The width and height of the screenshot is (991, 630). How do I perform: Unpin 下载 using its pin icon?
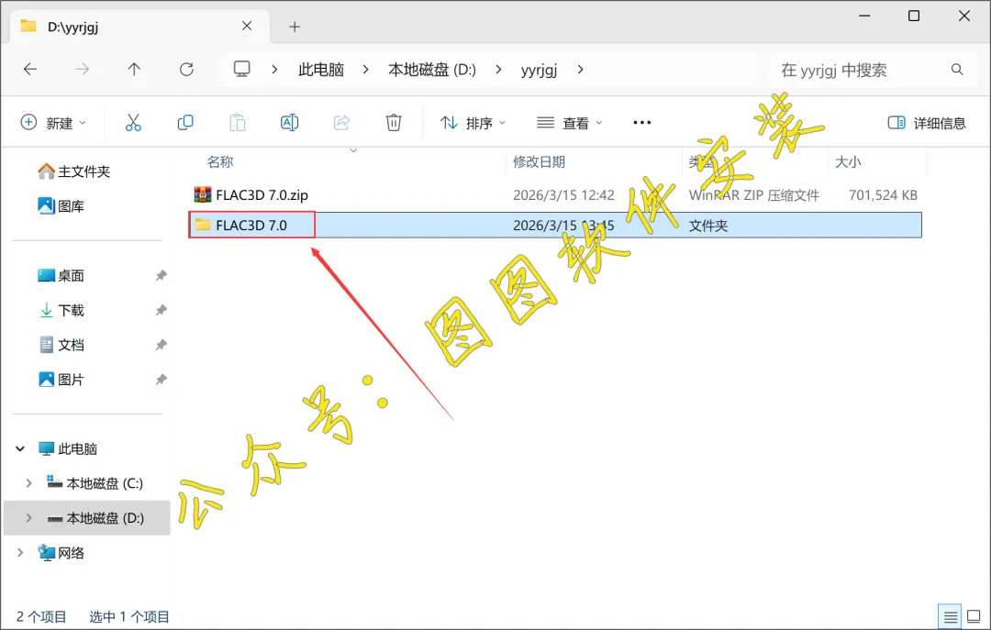[161, 310]
